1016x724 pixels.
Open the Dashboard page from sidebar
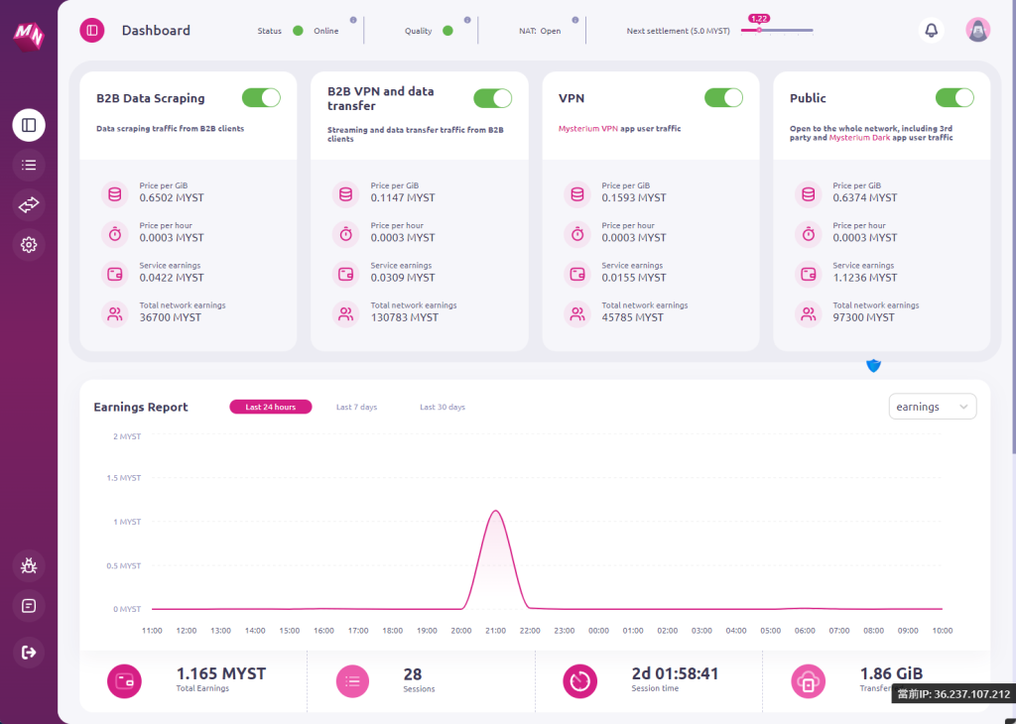[x=29, y=125]
